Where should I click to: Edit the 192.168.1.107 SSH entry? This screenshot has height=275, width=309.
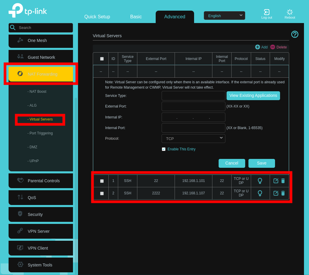point(276,193)
